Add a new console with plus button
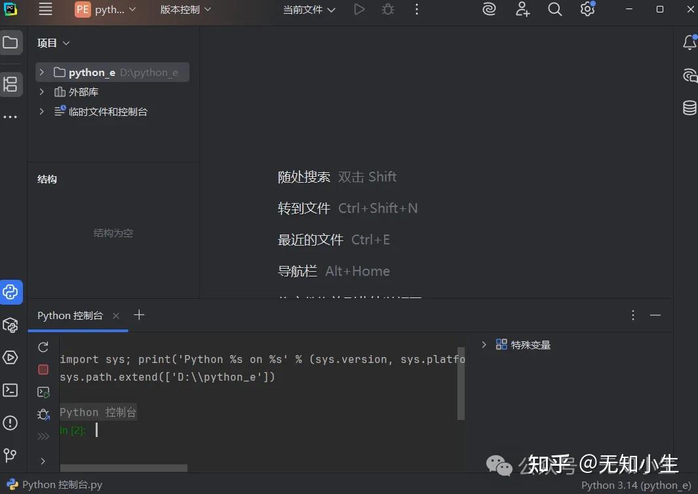 pyautogui.click(x=139, y=315)
